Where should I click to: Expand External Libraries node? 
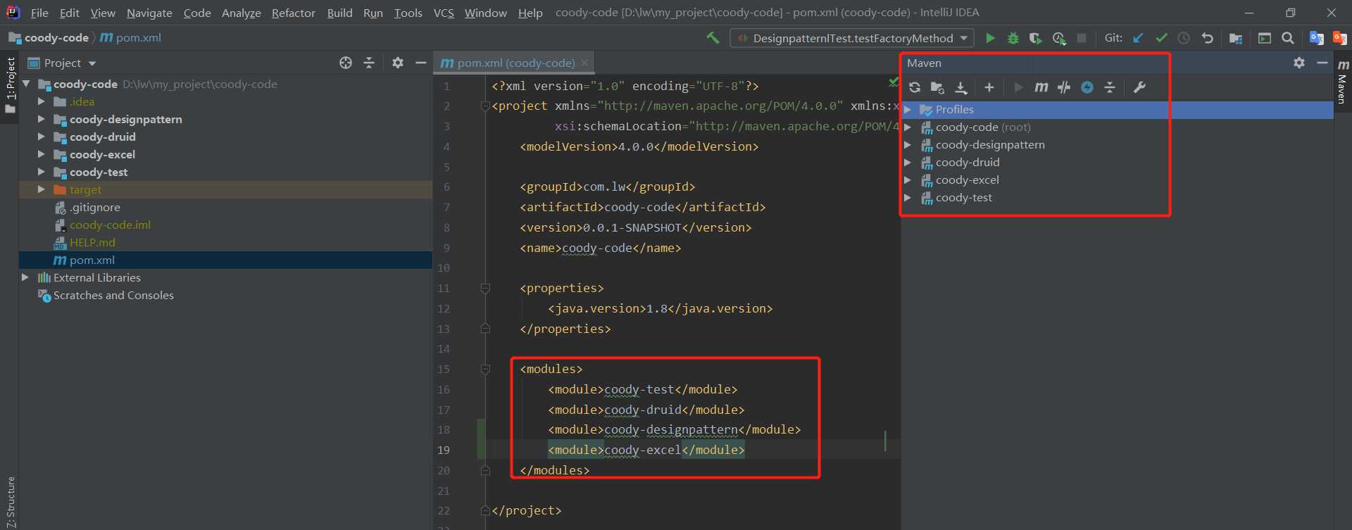pos(25,277)
